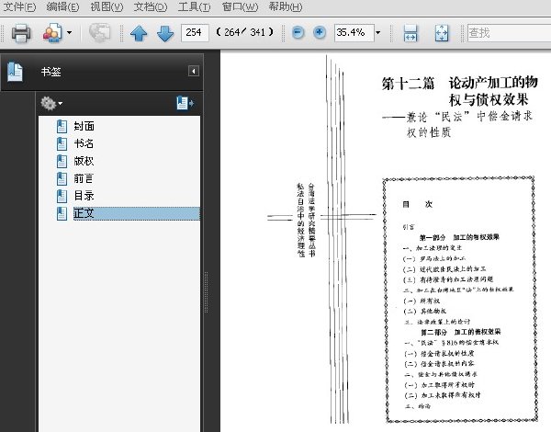Click the bookmark icon beside 前言

(x=62, y=178)
